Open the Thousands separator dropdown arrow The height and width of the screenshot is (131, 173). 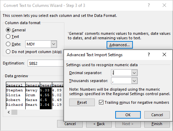(134, 81)
